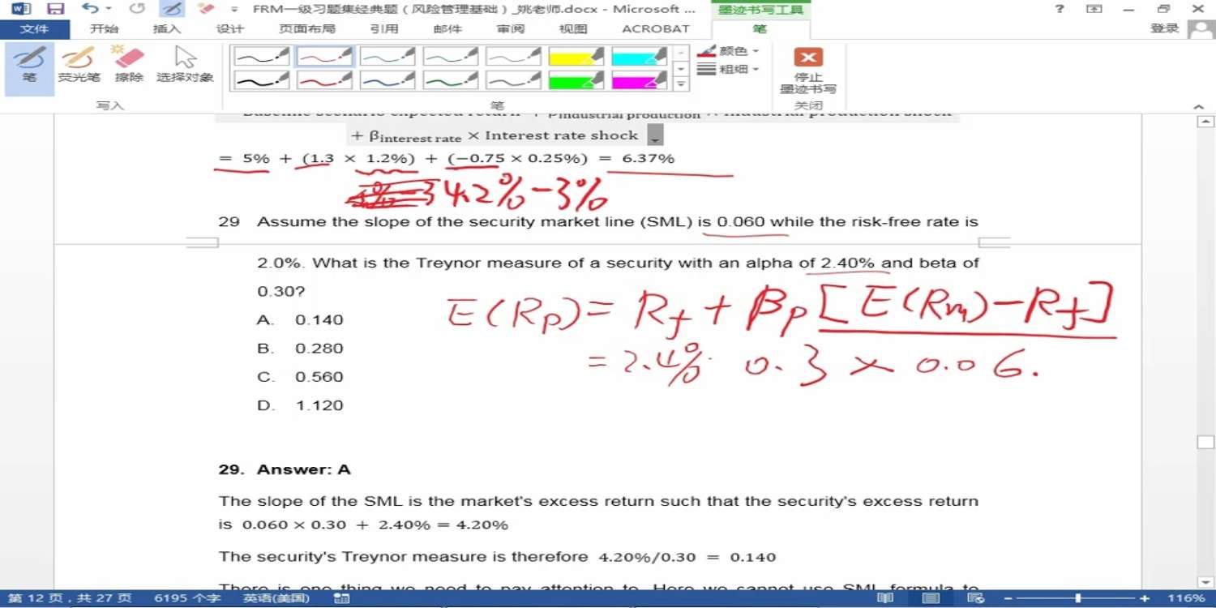Click the word count 6195 个字

point(186,598)
